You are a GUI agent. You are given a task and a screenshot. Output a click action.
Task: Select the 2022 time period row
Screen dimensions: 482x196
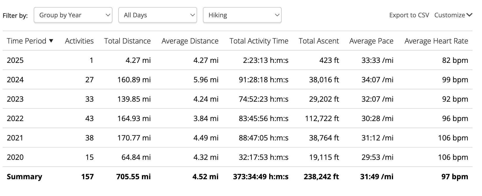[x=238, y=118]
